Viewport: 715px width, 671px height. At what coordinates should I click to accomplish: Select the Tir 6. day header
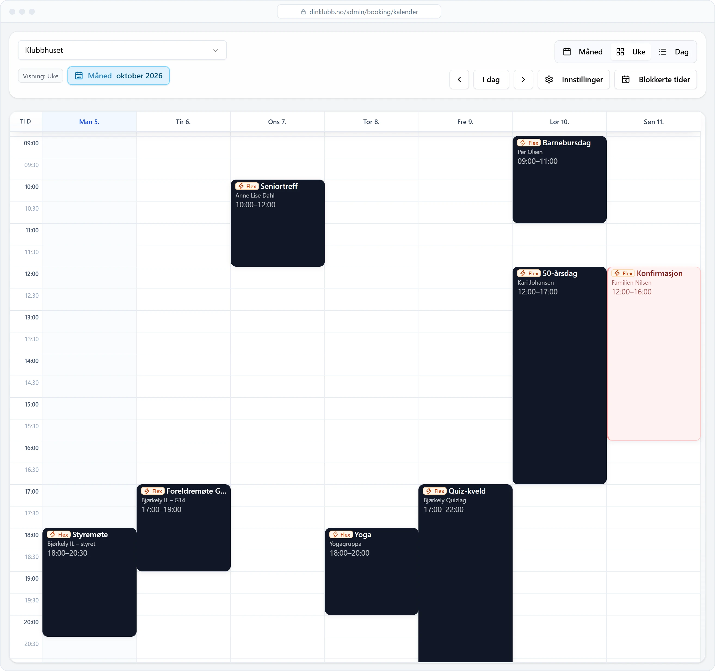pos(183,122)
